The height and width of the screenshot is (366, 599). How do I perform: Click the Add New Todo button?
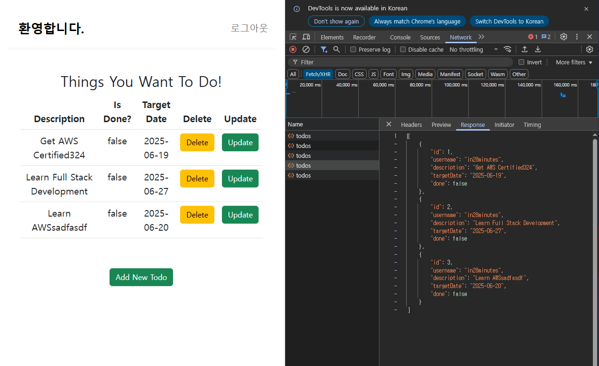[x=141, y=277]
